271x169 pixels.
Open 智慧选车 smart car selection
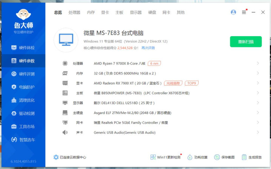click(23, 140)
